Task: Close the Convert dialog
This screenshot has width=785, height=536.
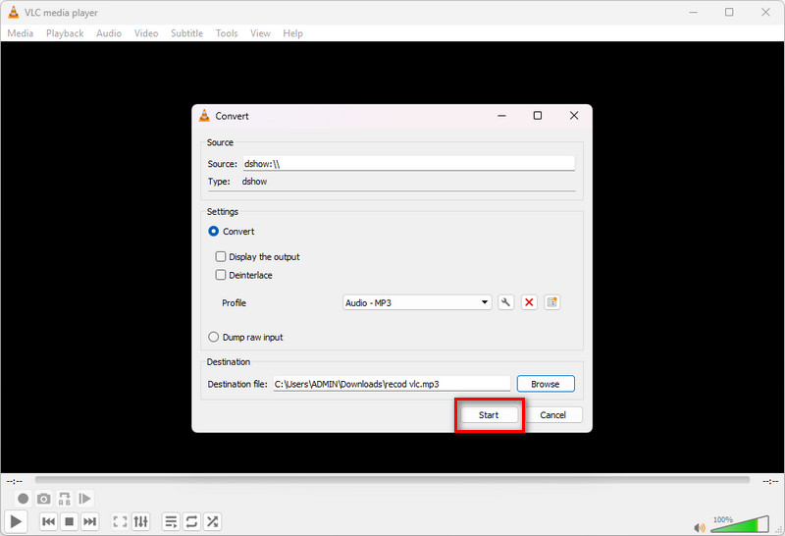Action: tap(574, 116)
